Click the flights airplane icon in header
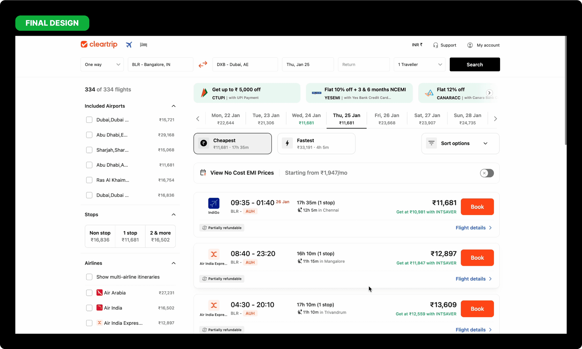This screenshot has height=349, width=582. coord(129,45)
